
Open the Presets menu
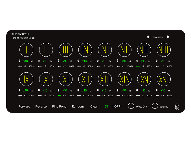point(158,37)
